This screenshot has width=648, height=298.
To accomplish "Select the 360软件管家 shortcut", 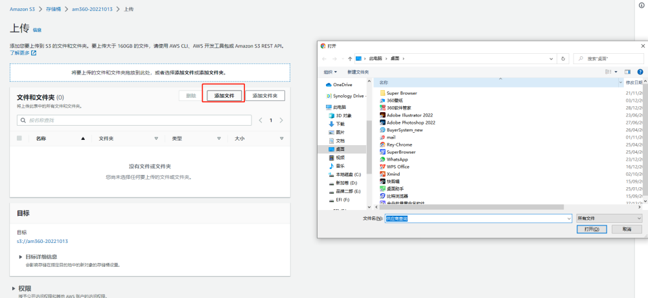I will coord(395,108).
